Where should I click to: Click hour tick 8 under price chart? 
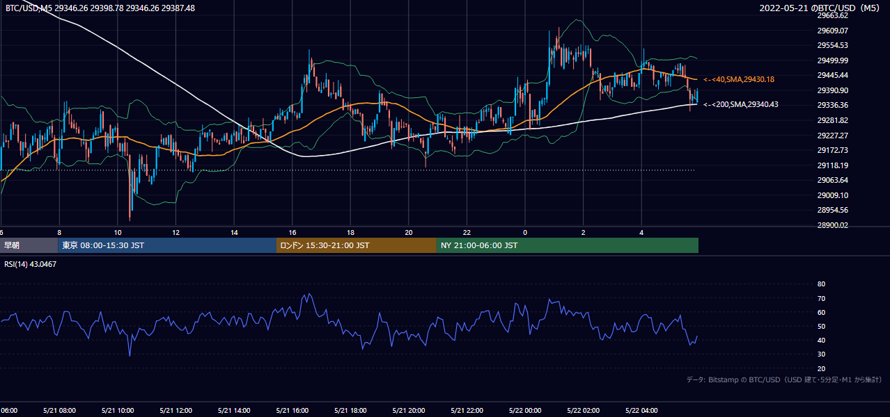tap(59, 233)
